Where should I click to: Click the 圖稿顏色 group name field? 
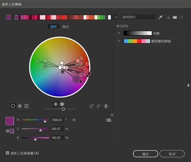point(139,17)
